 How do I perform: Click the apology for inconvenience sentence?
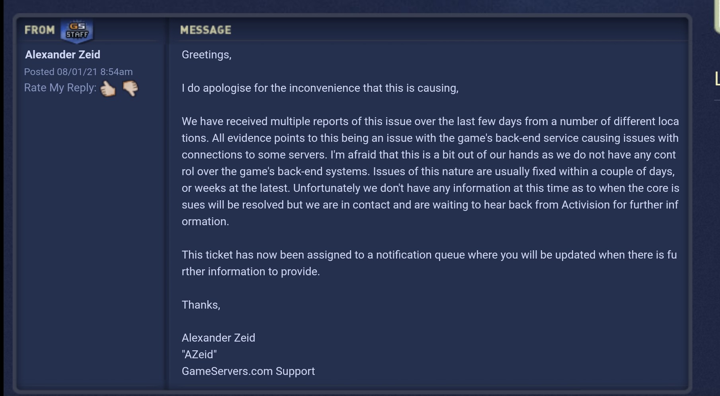pyautogui.click(x=320, y=88)
